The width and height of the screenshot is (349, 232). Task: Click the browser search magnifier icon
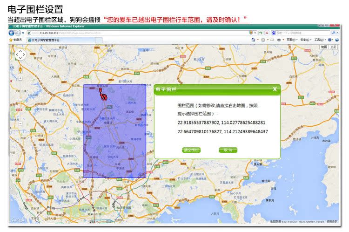tap(334, 33)
